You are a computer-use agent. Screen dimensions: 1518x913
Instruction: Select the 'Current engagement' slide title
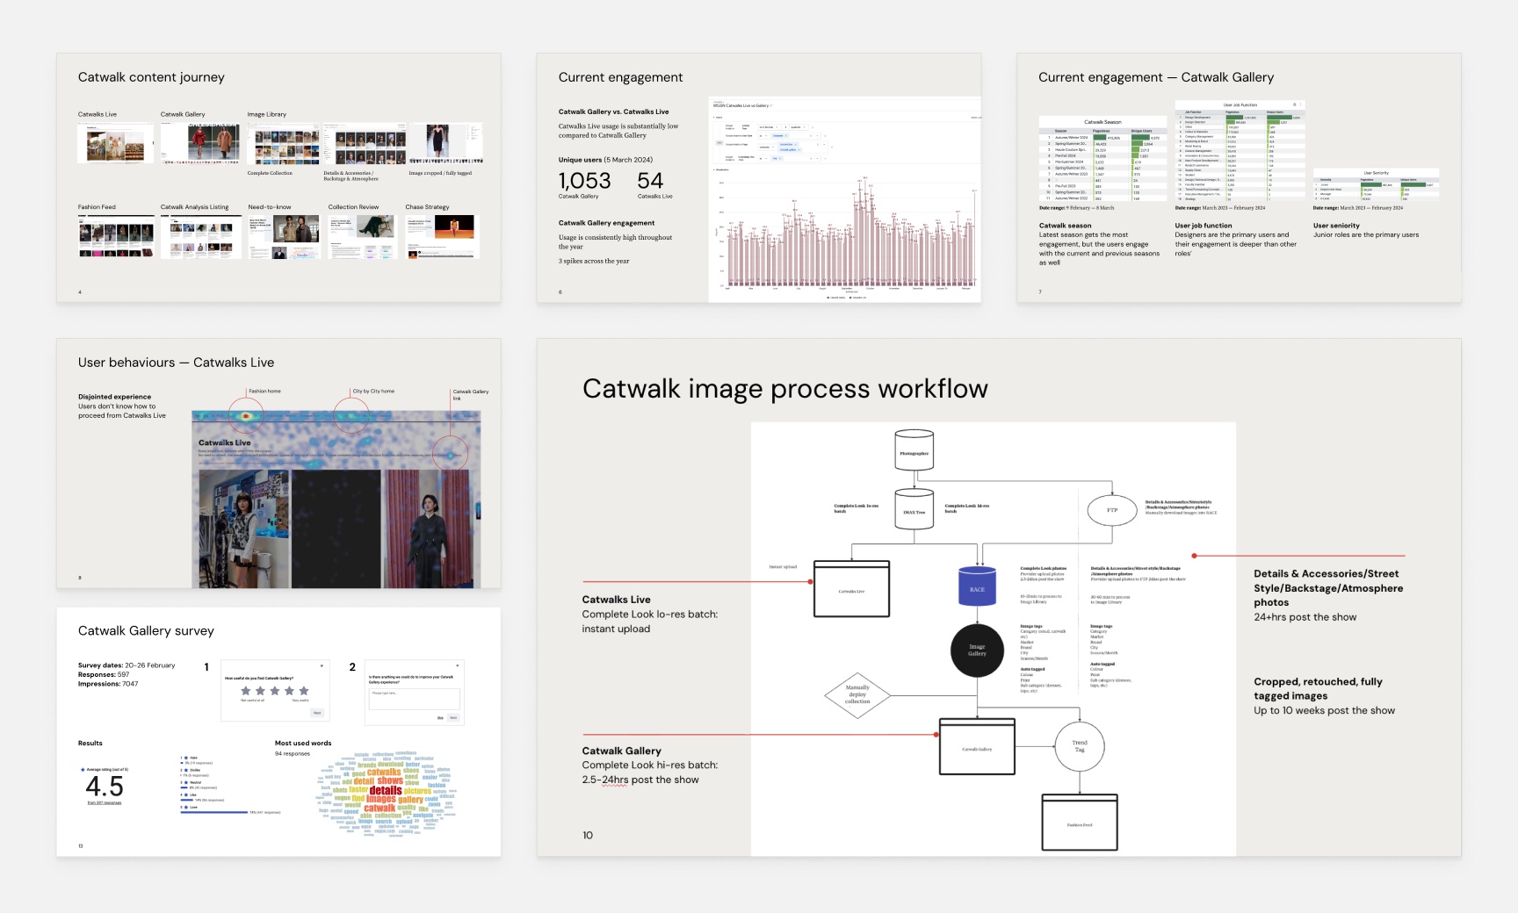620,77
